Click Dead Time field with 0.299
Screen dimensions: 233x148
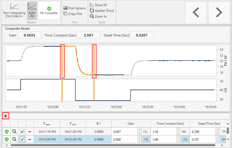203,132
